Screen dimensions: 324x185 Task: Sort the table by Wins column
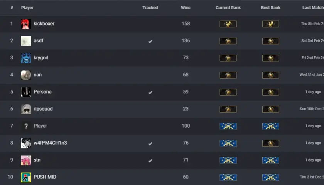click(x=186, y=8)
